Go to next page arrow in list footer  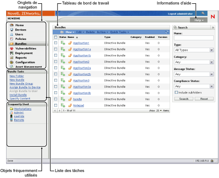(60, 111)
